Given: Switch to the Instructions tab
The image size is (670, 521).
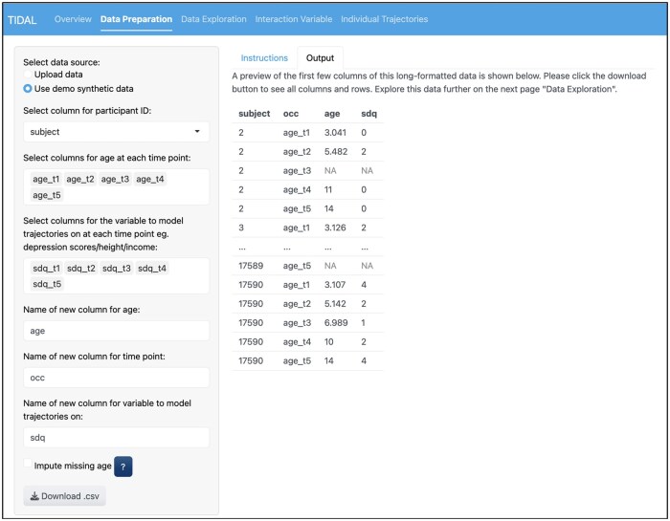Looking at the screenshot, I should click(x=264, y=58).
